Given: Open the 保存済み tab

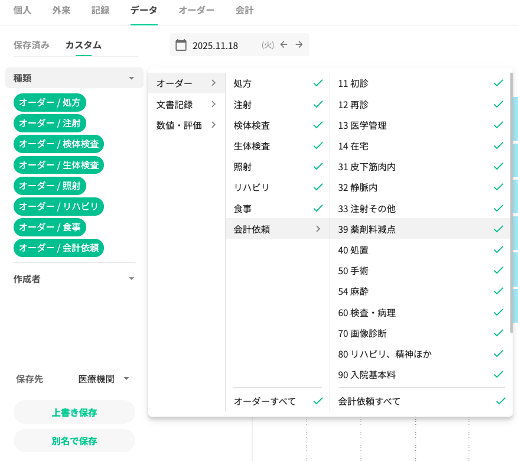Looking at the screenshot, I should [31, 45].
